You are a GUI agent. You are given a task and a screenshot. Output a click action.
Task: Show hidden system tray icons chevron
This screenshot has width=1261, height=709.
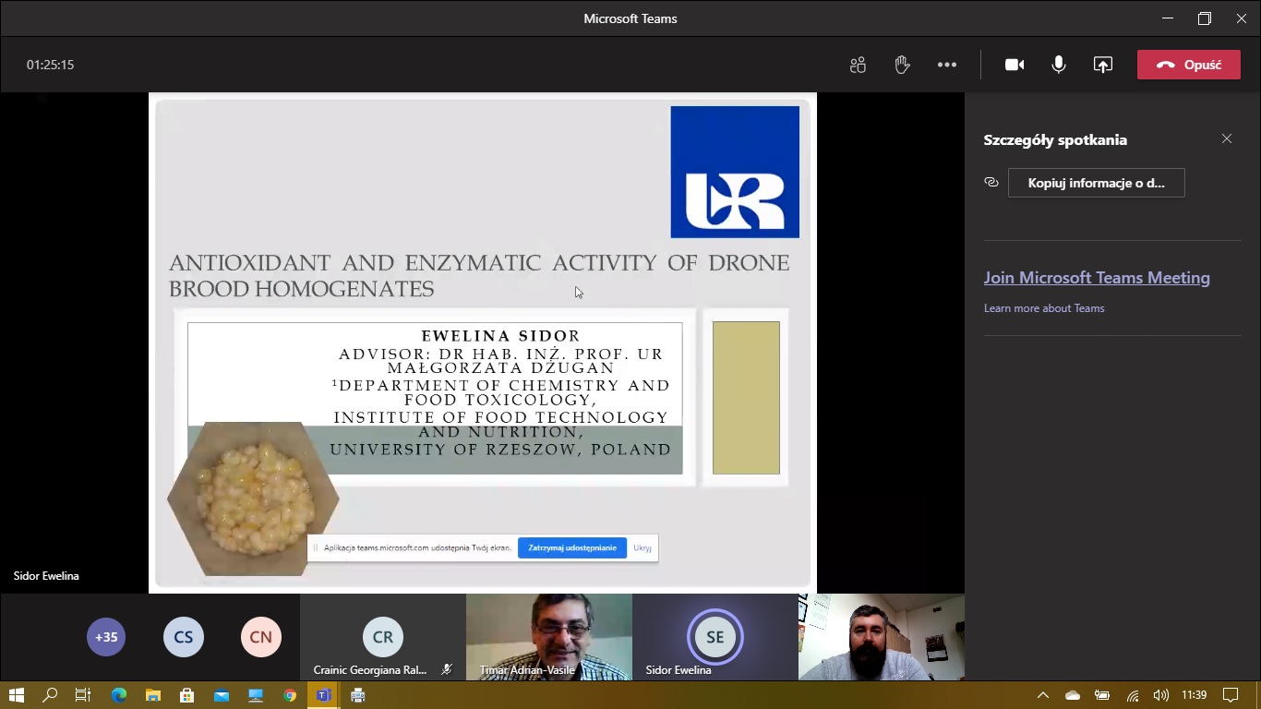(x=1043, y=695)
